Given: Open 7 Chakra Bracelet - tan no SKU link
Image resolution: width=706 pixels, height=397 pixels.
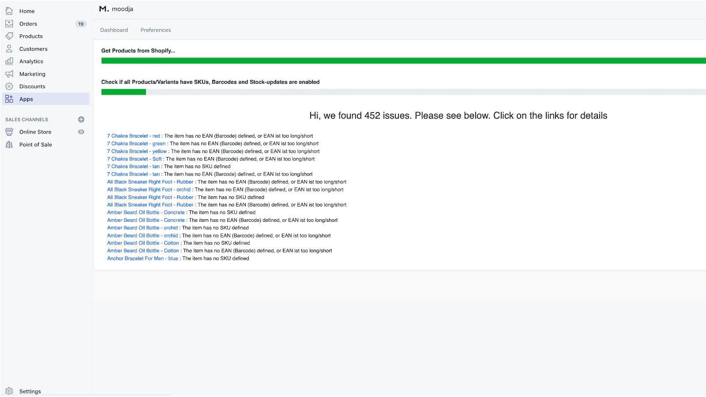Looking at the screenshot, I should point(133,166).
